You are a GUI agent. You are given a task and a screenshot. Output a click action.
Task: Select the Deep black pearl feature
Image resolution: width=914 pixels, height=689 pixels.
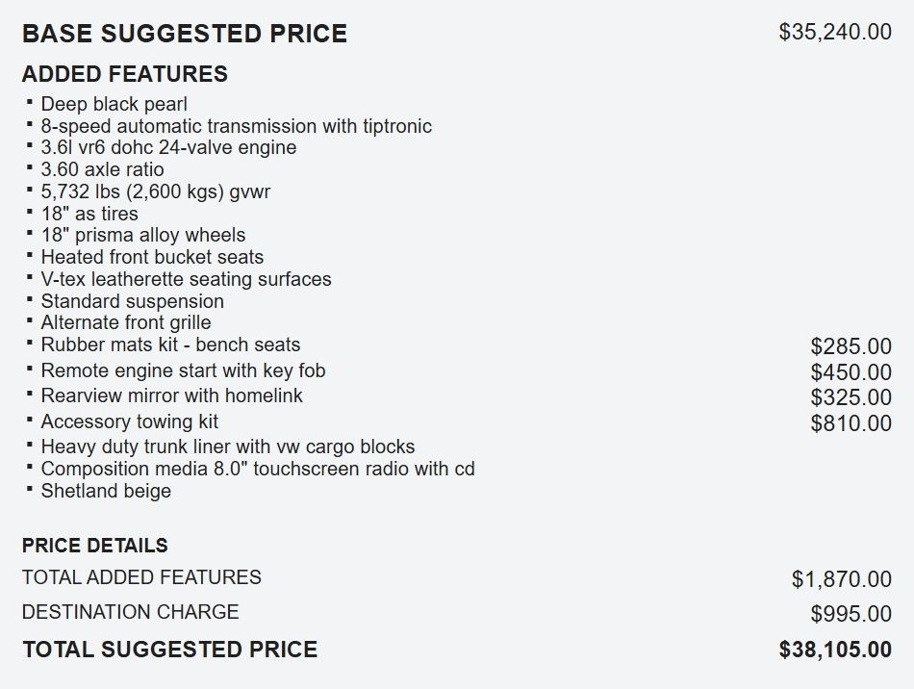tap(114, 104)
